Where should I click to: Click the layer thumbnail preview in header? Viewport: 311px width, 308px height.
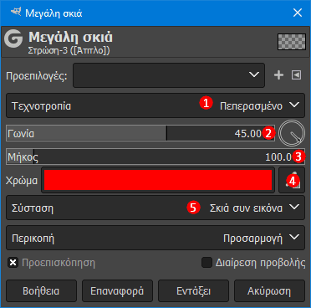[292, 42]
